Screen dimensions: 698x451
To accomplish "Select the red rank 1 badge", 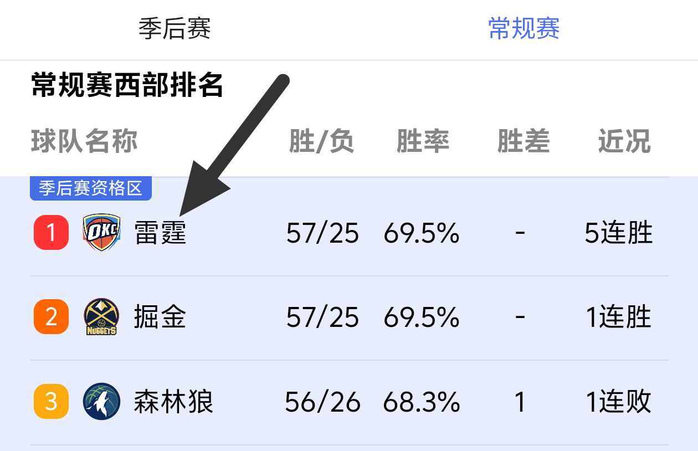I will [x=51, y=233].
